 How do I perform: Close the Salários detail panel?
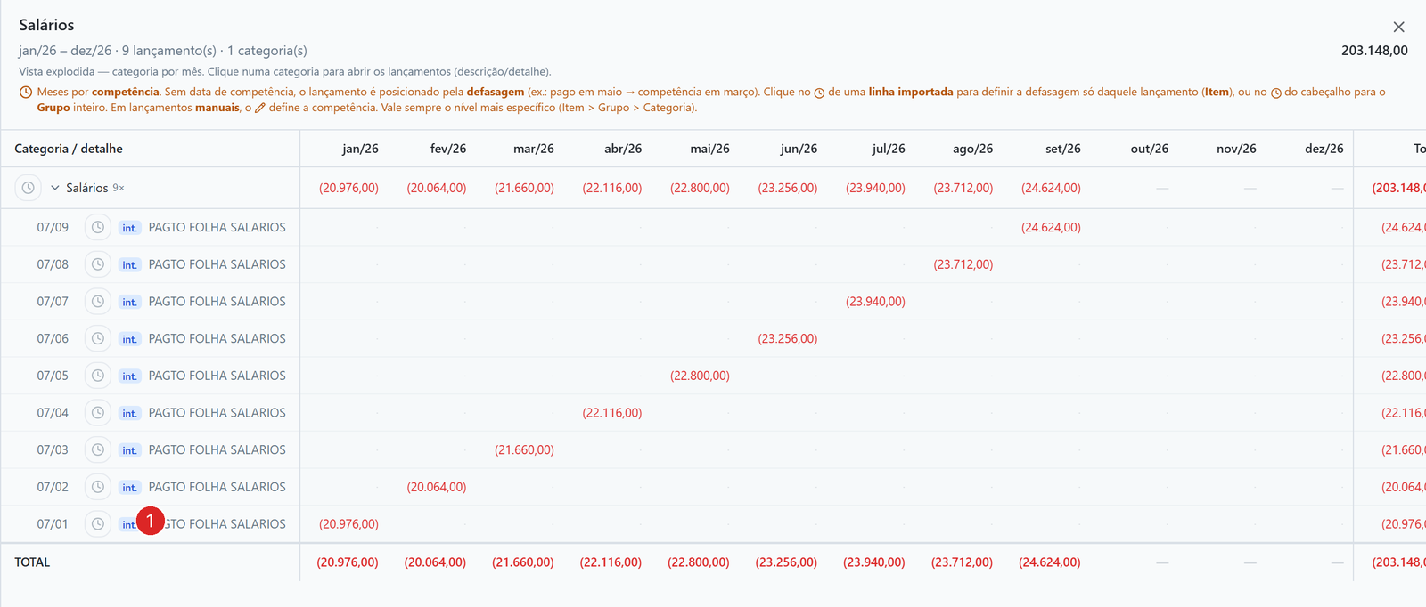coord(1398,27)
